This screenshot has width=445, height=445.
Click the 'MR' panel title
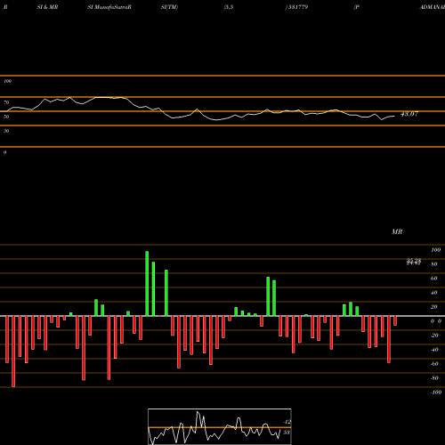397,231
